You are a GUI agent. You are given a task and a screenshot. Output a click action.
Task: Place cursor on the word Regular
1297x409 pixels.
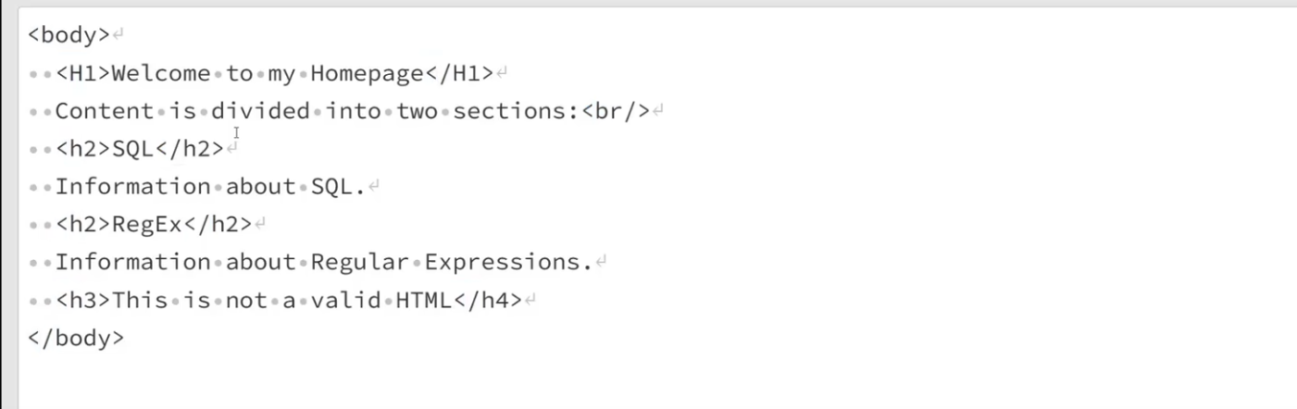(359, 262)
